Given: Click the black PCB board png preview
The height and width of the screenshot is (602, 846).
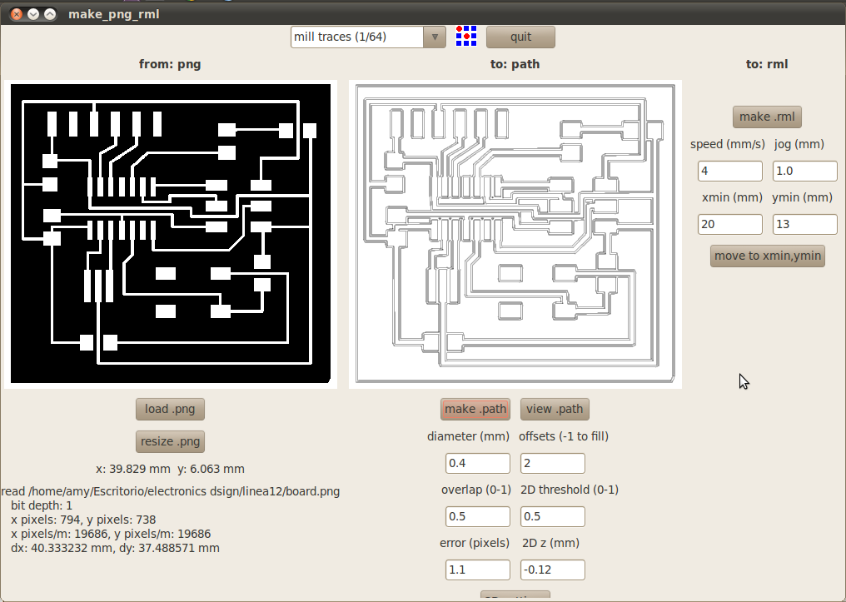Looking at the screenshot, I should 171,234.
